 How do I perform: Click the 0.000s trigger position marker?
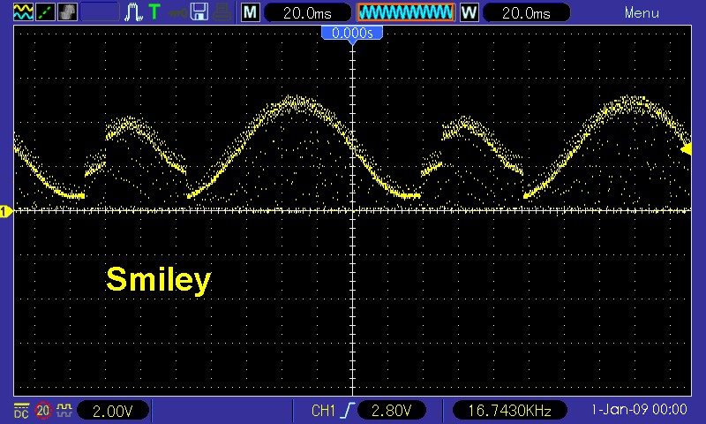(352, 33)
